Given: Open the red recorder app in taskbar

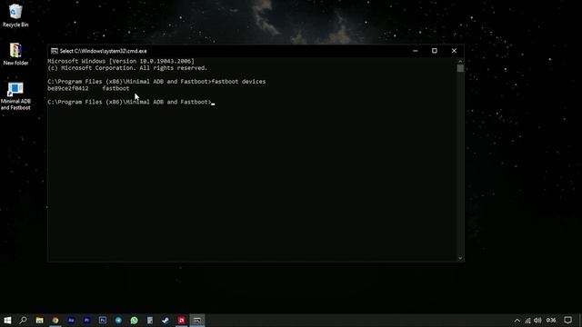Looking at the screenshot, I should (182, 320).
